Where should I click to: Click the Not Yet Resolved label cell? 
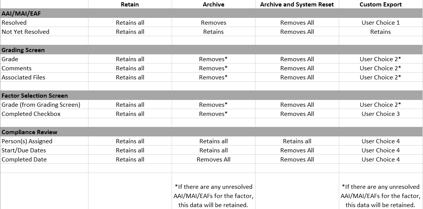[44, 32]
